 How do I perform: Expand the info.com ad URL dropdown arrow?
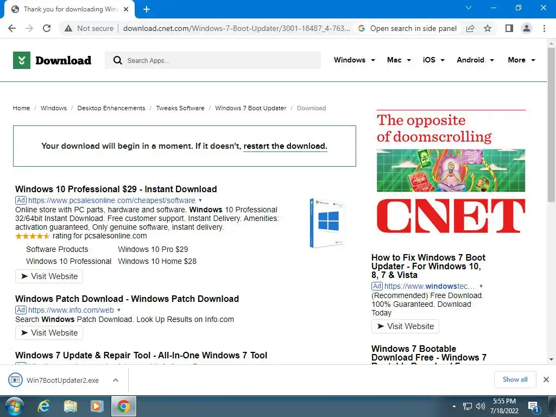pyautogui.click(x=119, y=310)
